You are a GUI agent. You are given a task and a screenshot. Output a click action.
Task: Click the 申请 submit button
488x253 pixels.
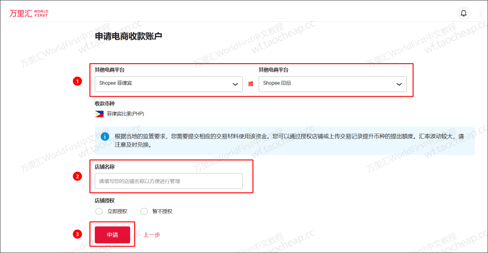pyautogui.click(x=112, y=235)
